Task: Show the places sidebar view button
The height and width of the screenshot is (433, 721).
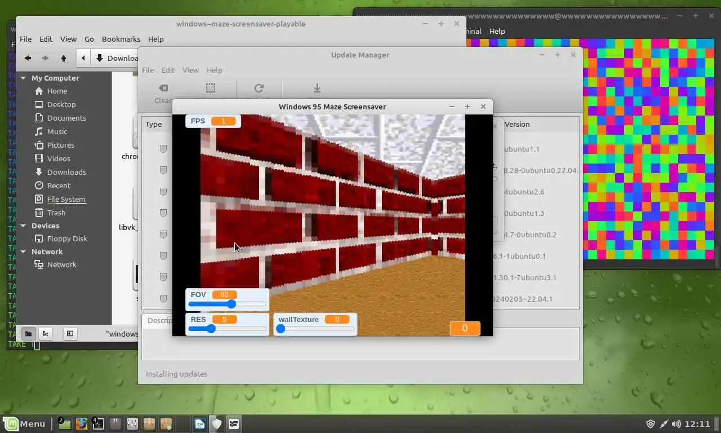Action: coord(28,333)
